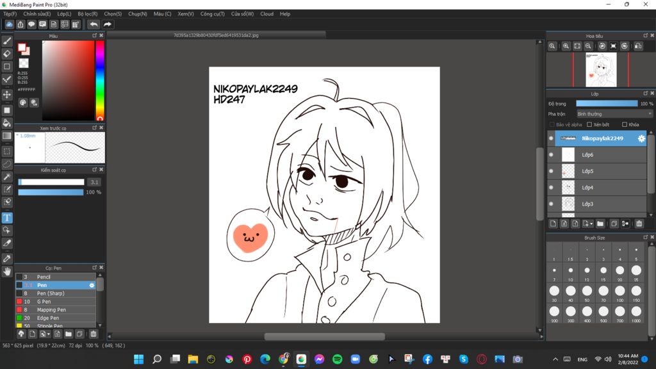
Task: Click the brush size slider showing 3.1
Action: pyautogui.click(x=51, y=182)
